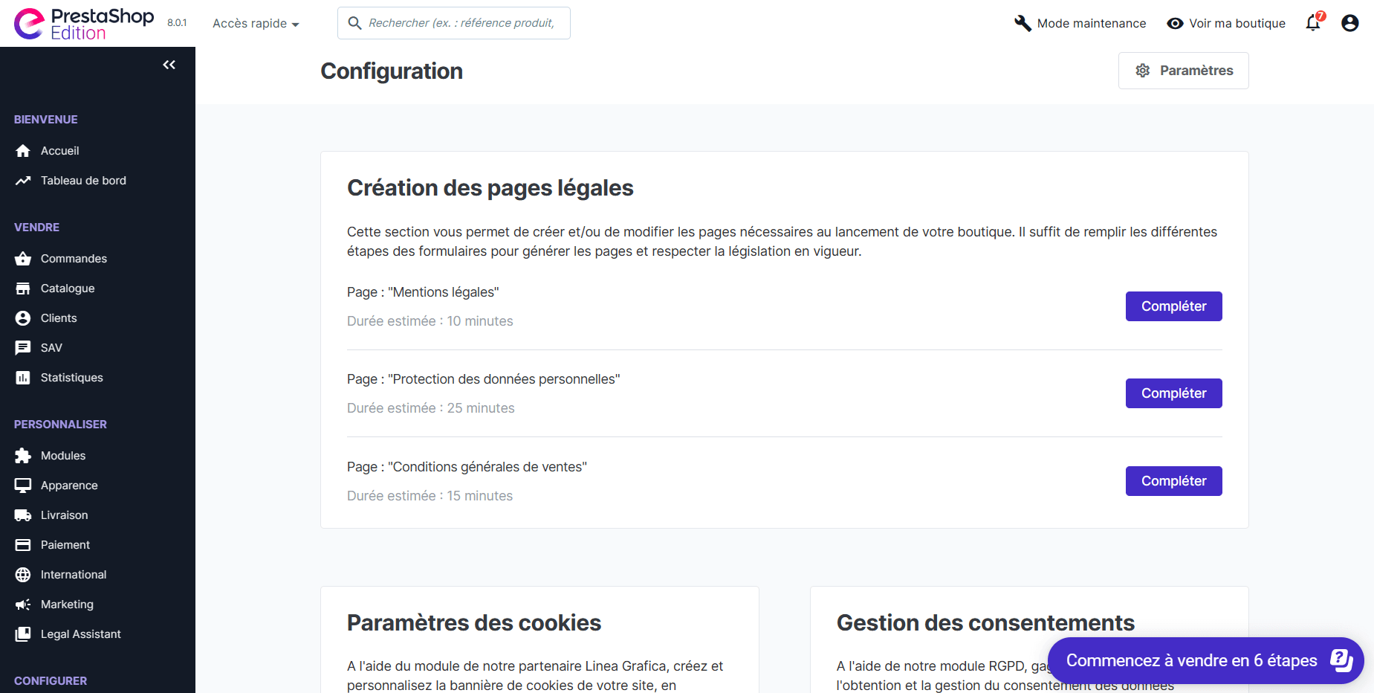Collapse the sidebar with double chevron
1374x693 pixels.
point(169,65)
